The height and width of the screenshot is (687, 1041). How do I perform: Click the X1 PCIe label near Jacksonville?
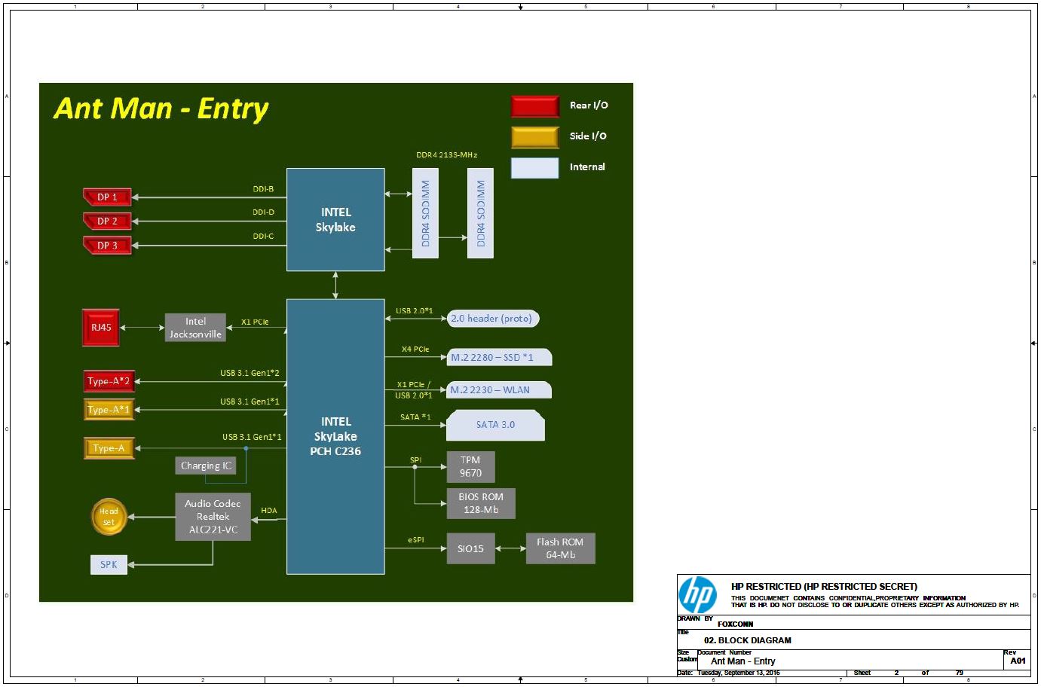click(255, 322)
